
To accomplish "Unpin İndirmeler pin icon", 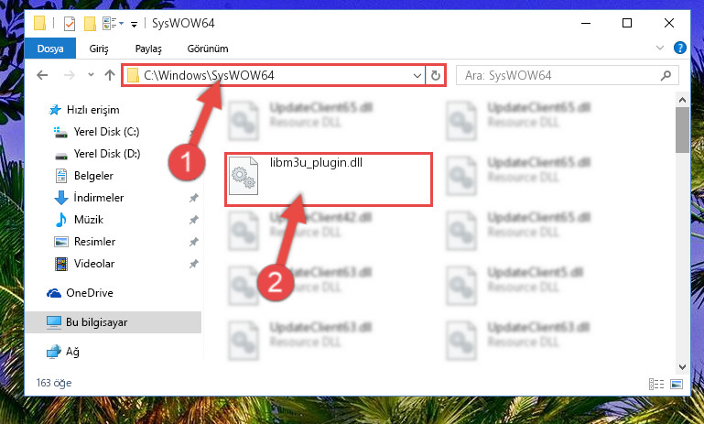I will pos(193,198).
